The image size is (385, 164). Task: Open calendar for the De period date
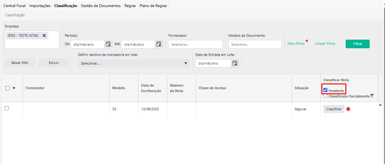point(108,44)
